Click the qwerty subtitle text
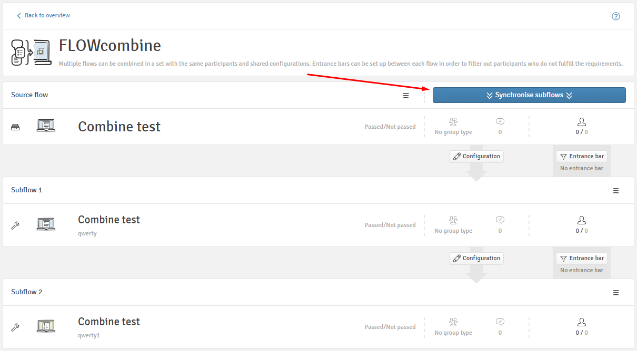 click(x=87, y=234)
